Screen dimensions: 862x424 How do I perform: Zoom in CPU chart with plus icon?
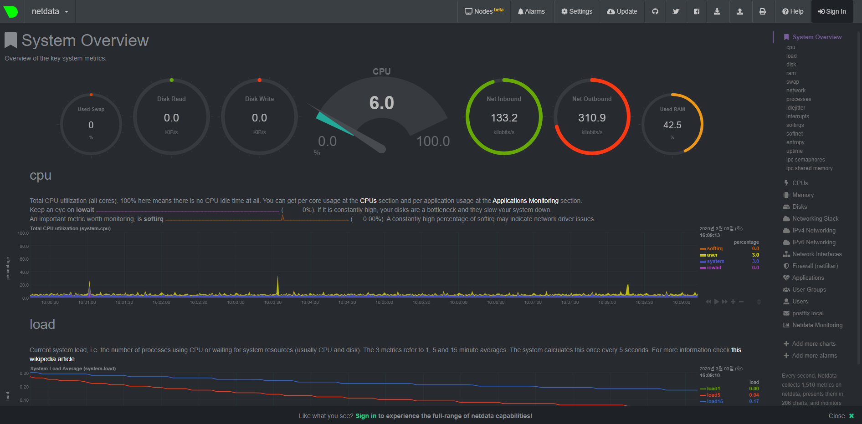(733, 302)
